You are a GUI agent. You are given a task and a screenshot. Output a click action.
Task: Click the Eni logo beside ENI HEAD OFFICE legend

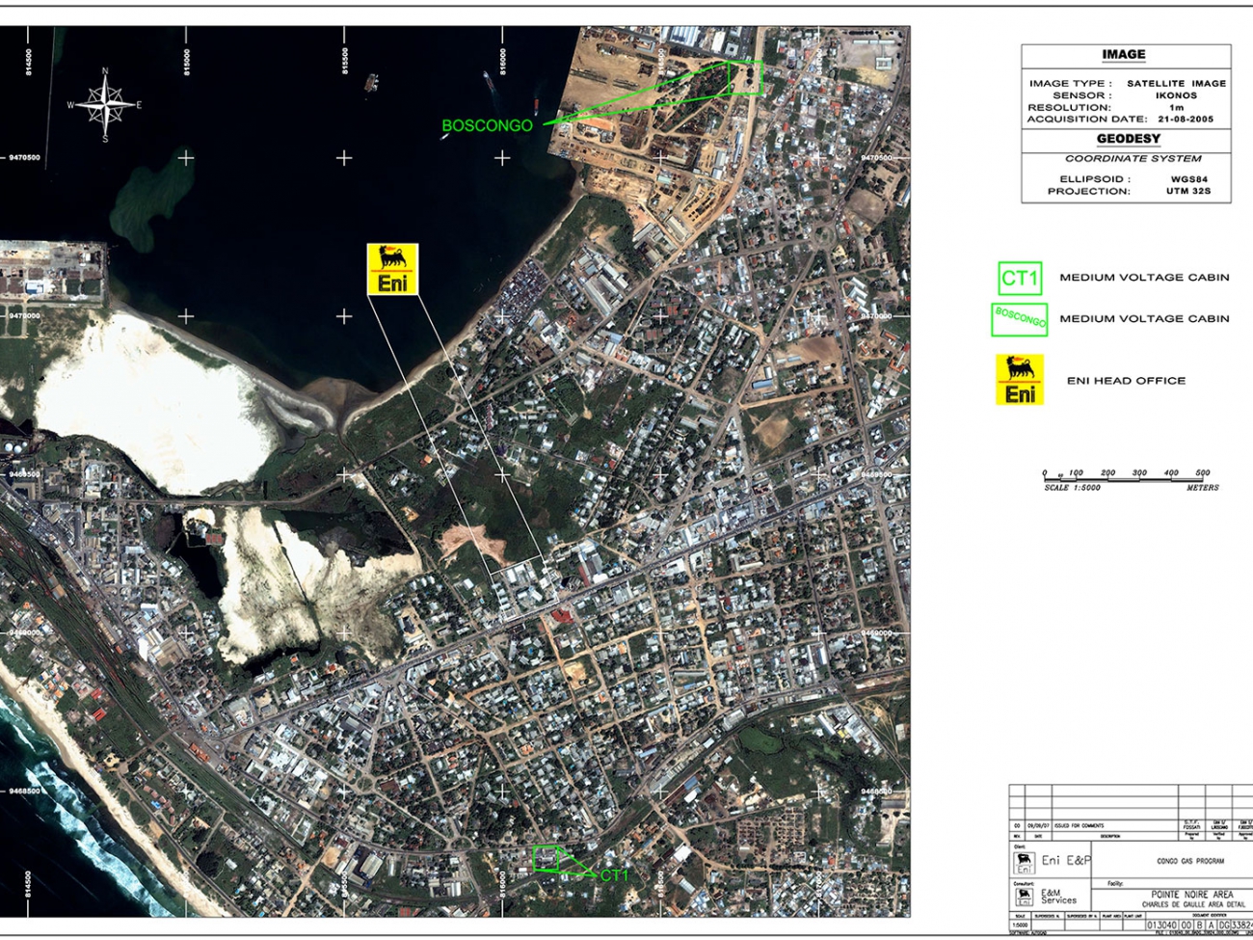[1020, 380]
